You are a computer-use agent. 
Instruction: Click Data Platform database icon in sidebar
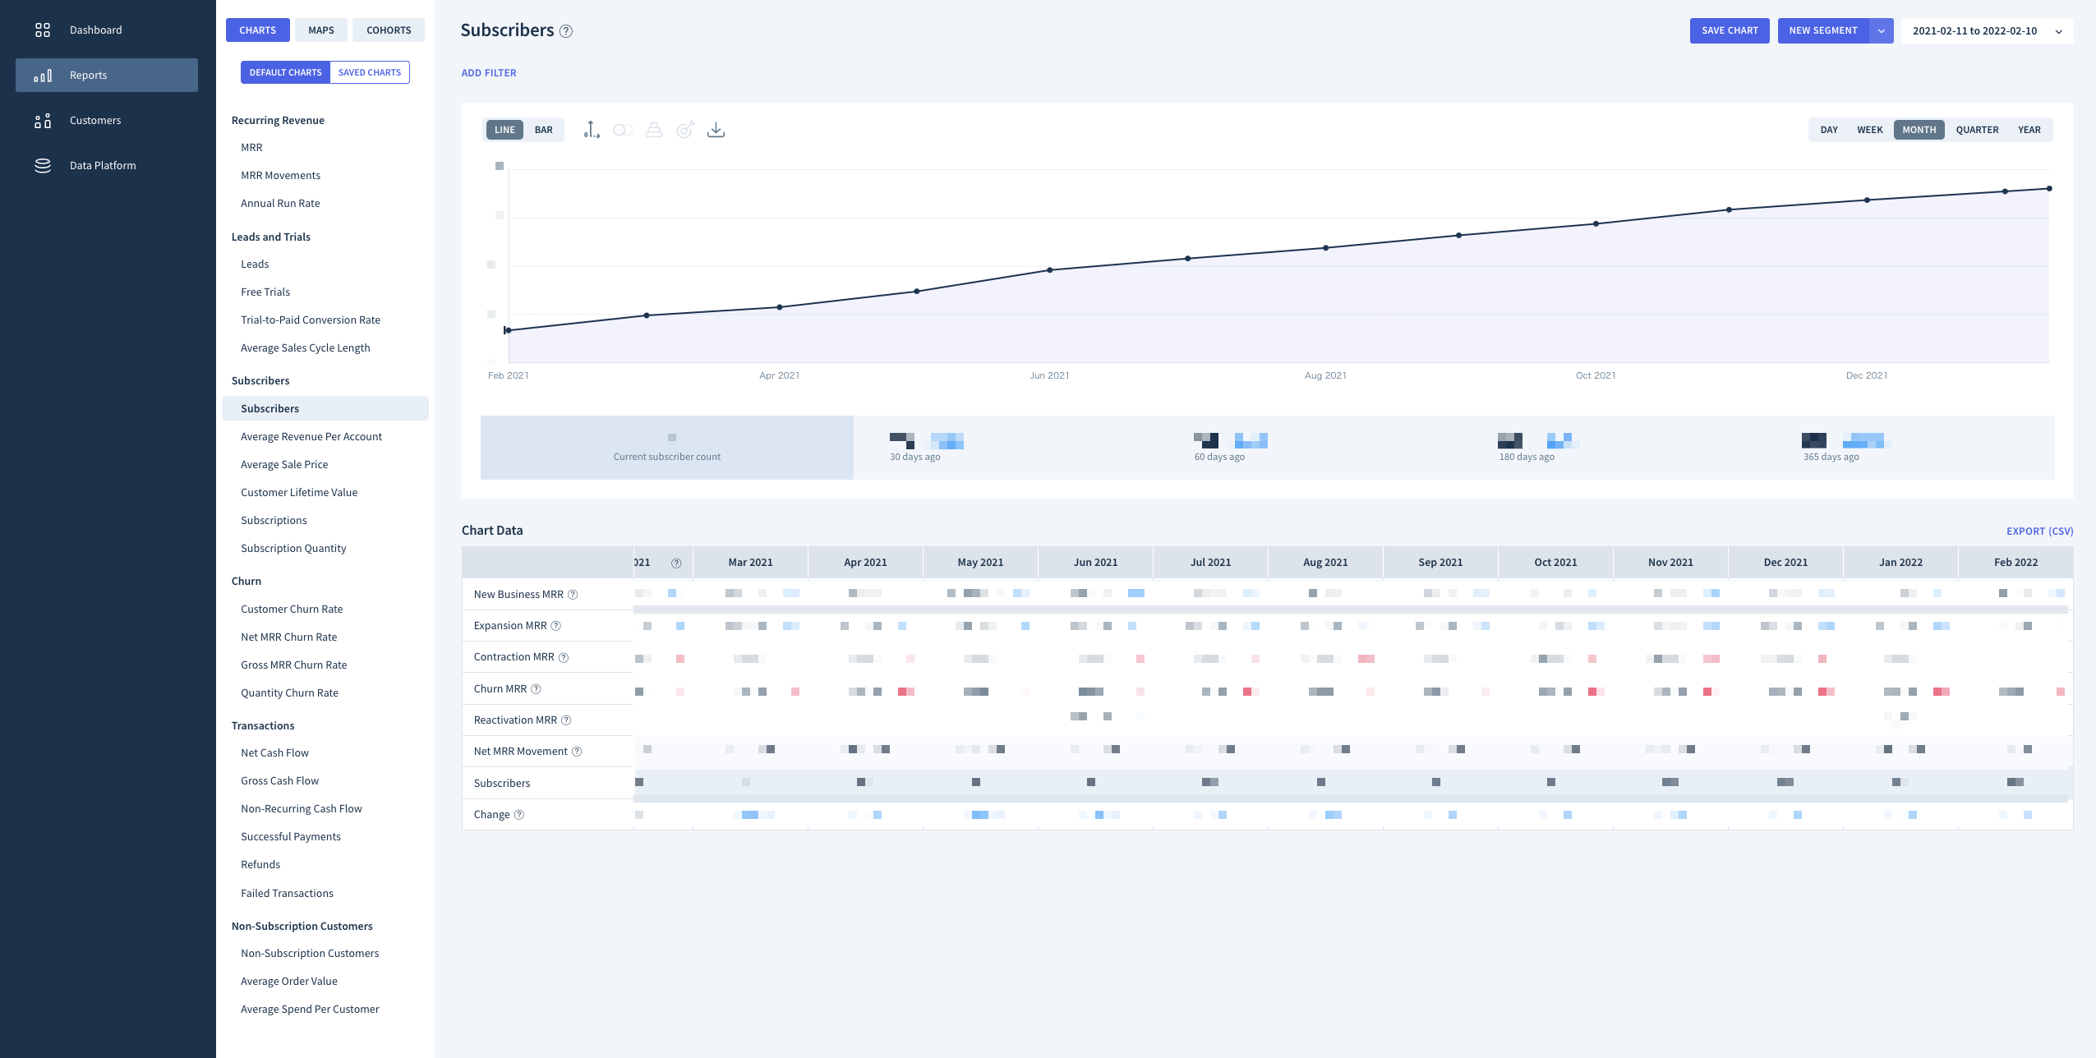(x=43, y=165)
